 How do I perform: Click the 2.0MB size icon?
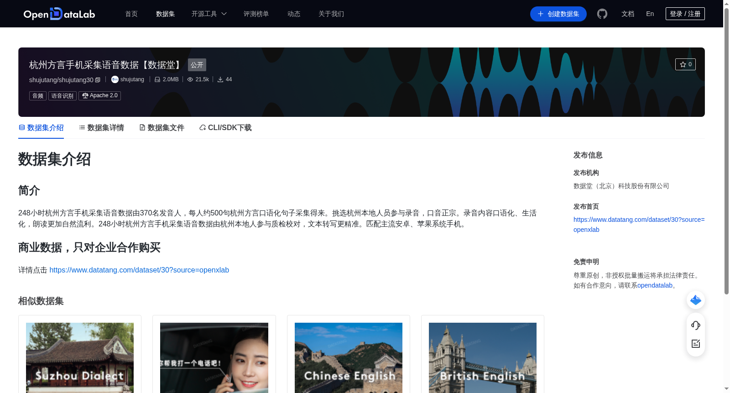pyautogui.click(x=157, y=79)
